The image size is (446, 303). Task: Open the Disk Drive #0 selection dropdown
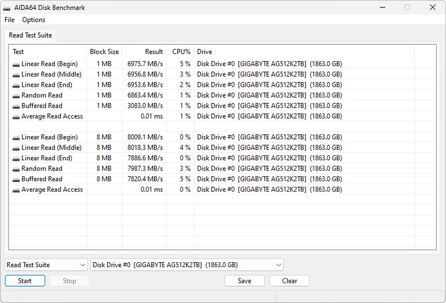pos(187,265)
